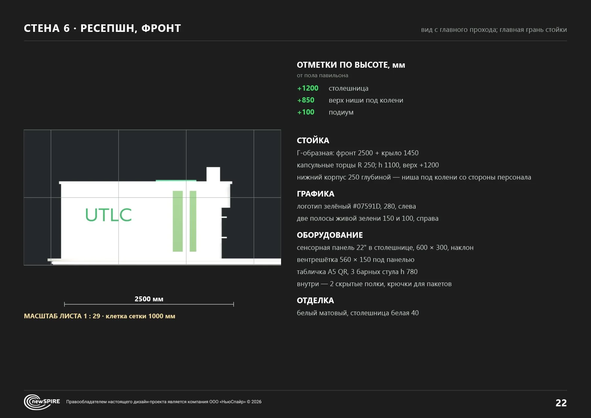Click the heading «СТЕНА 6 · РЕСЕПШН, ФРОНТ»
Image resolution: width=591 pixels, height=418 pixels.
102,28
